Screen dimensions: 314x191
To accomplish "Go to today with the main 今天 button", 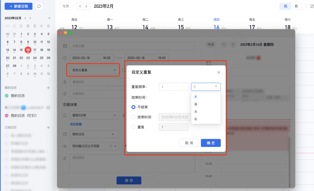I will (x=66, y=6).
